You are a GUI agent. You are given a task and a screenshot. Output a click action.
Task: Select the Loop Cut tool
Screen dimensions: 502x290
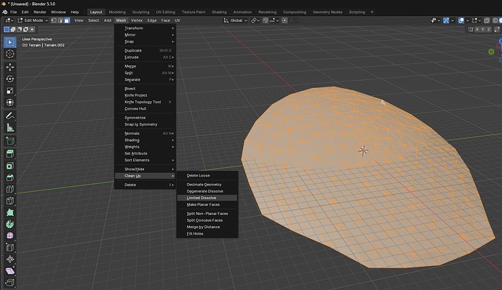click(10, 189)
